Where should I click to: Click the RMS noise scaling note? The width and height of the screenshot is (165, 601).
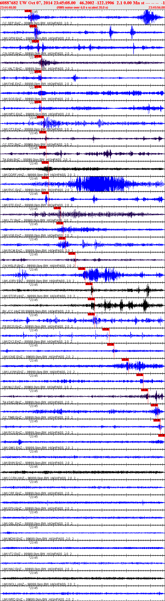82,8
